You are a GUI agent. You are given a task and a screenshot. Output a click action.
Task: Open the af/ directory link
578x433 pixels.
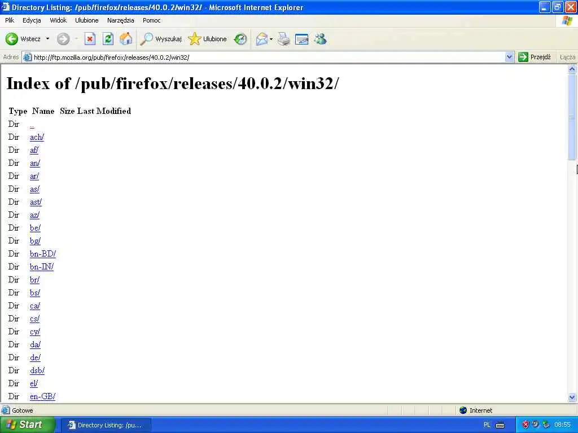point(34,150)
